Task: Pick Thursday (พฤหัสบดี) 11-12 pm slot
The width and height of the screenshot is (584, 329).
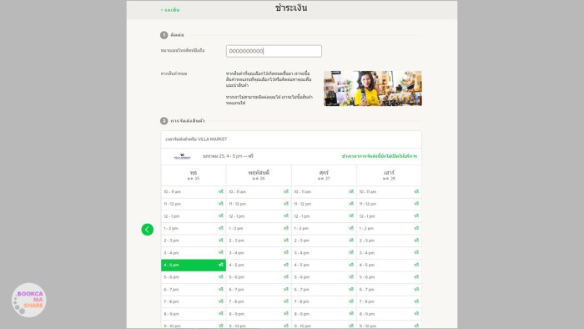Action: click(x=259, y=204)
